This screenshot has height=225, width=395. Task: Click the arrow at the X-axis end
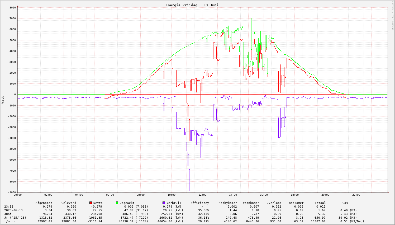pos(388,192)
